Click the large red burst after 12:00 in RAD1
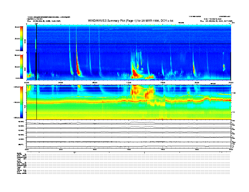Viewport: 249px width, 192px height. (x=135, y=73)
